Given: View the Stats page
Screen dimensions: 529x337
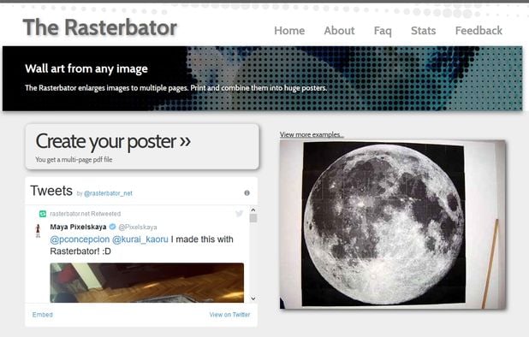Looking at the screenshot, I should click(423, 31).
